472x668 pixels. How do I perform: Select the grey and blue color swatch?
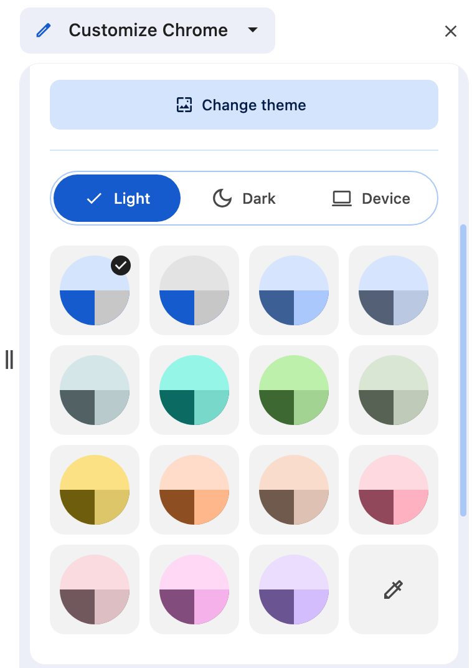coord(194,290)
